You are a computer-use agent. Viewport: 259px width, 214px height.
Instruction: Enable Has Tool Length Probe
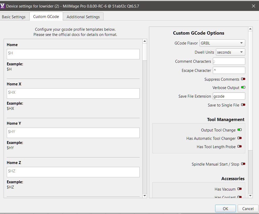click(x=239, y=147)
